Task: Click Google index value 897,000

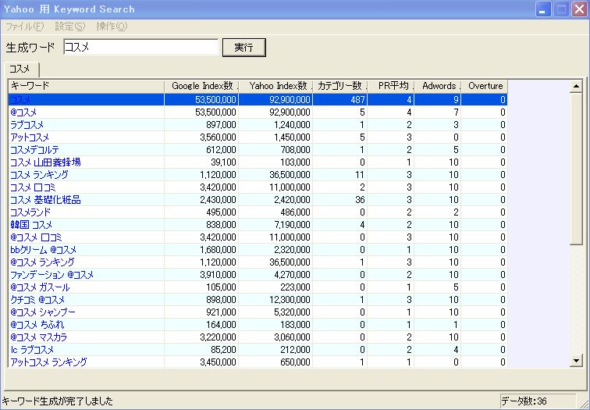Action: [x=221, y=125]
